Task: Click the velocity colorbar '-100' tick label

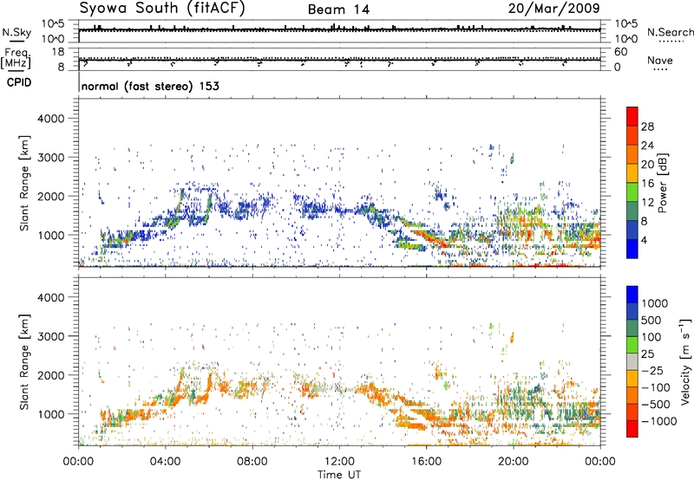Action: (x=656, y=387)
